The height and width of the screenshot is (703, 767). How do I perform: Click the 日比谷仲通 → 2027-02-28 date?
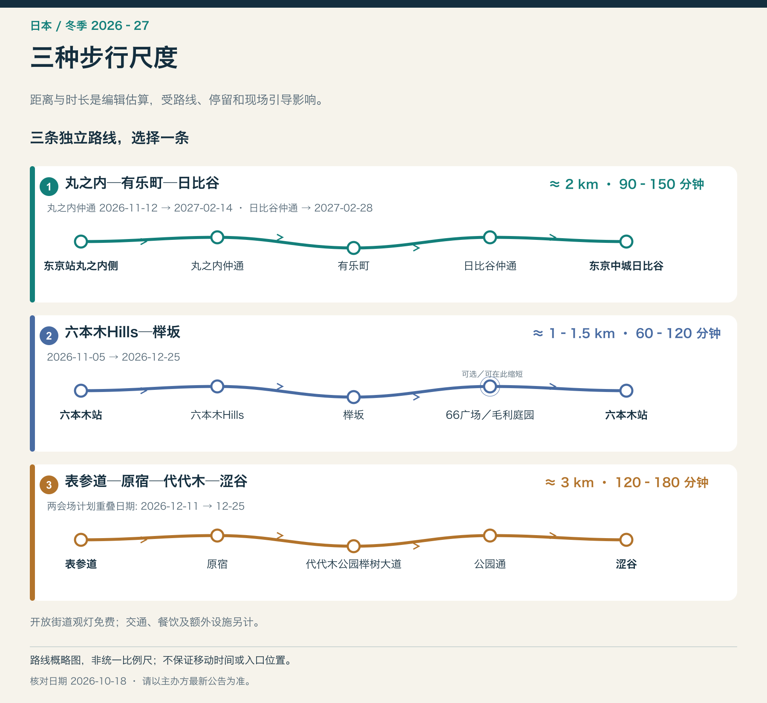click(311, 208)
